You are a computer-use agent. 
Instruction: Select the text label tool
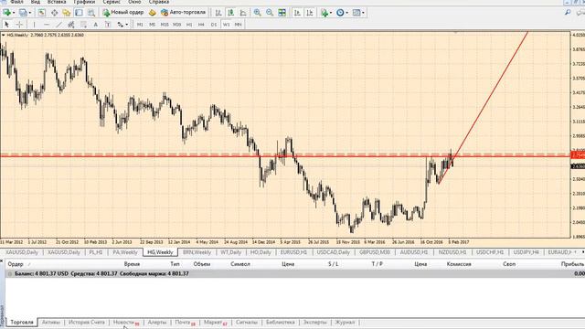pyautogui.click(x=108, y=25)
